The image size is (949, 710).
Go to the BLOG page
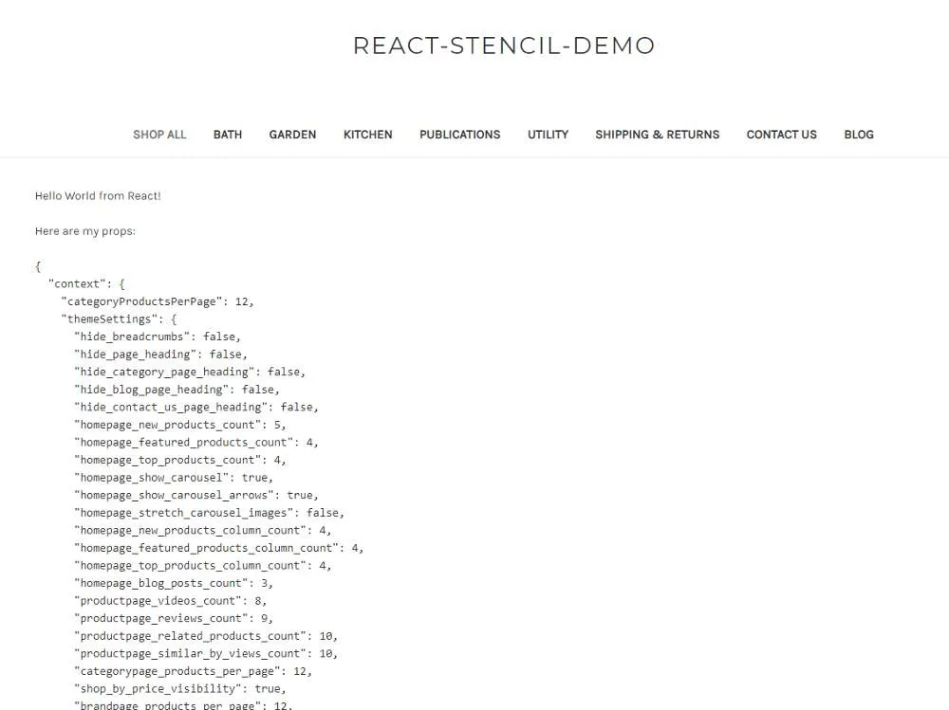(x=859, y=135)
